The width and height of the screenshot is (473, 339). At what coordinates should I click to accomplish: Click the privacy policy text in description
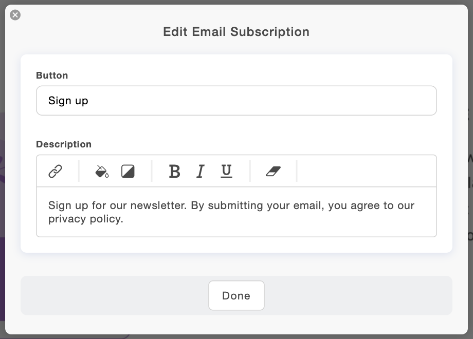85,219
